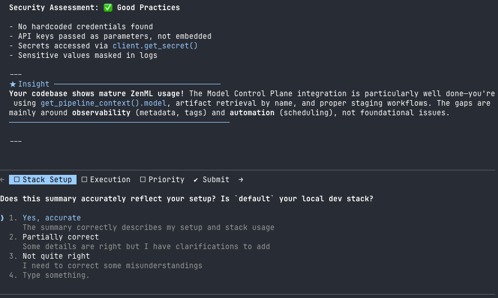Choose the "Yes, accurate" option
Image resolution: width=498 pixels, height=298 pixels.
[x=52, y=218]
